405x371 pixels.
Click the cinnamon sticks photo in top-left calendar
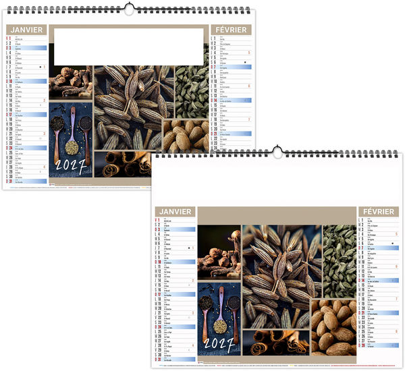pyautogui.click(x=123, y=165)
